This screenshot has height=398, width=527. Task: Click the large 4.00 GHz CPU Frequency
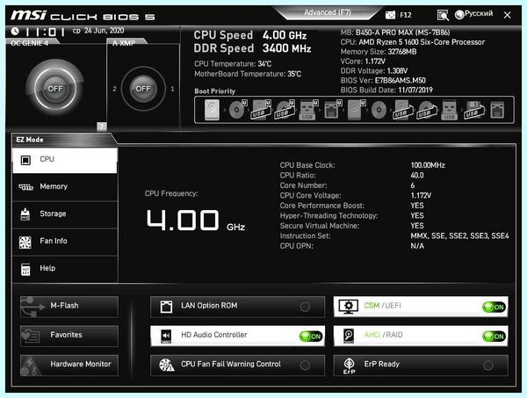tap(195, 221)
